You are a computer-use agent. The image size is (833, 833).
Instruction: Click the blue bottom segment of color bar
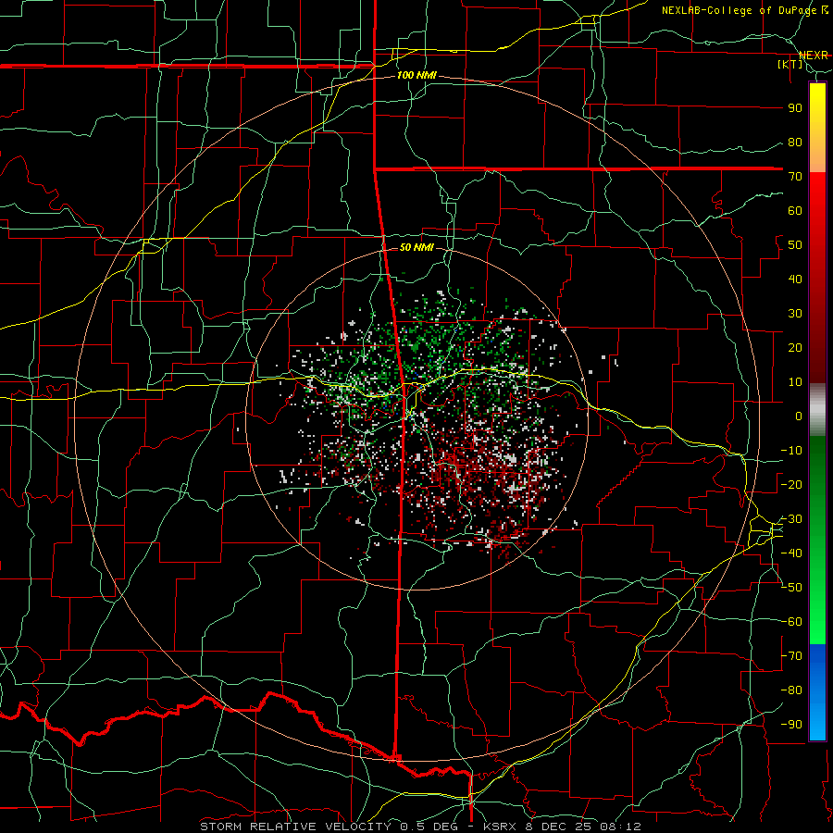tap(817, 692)
